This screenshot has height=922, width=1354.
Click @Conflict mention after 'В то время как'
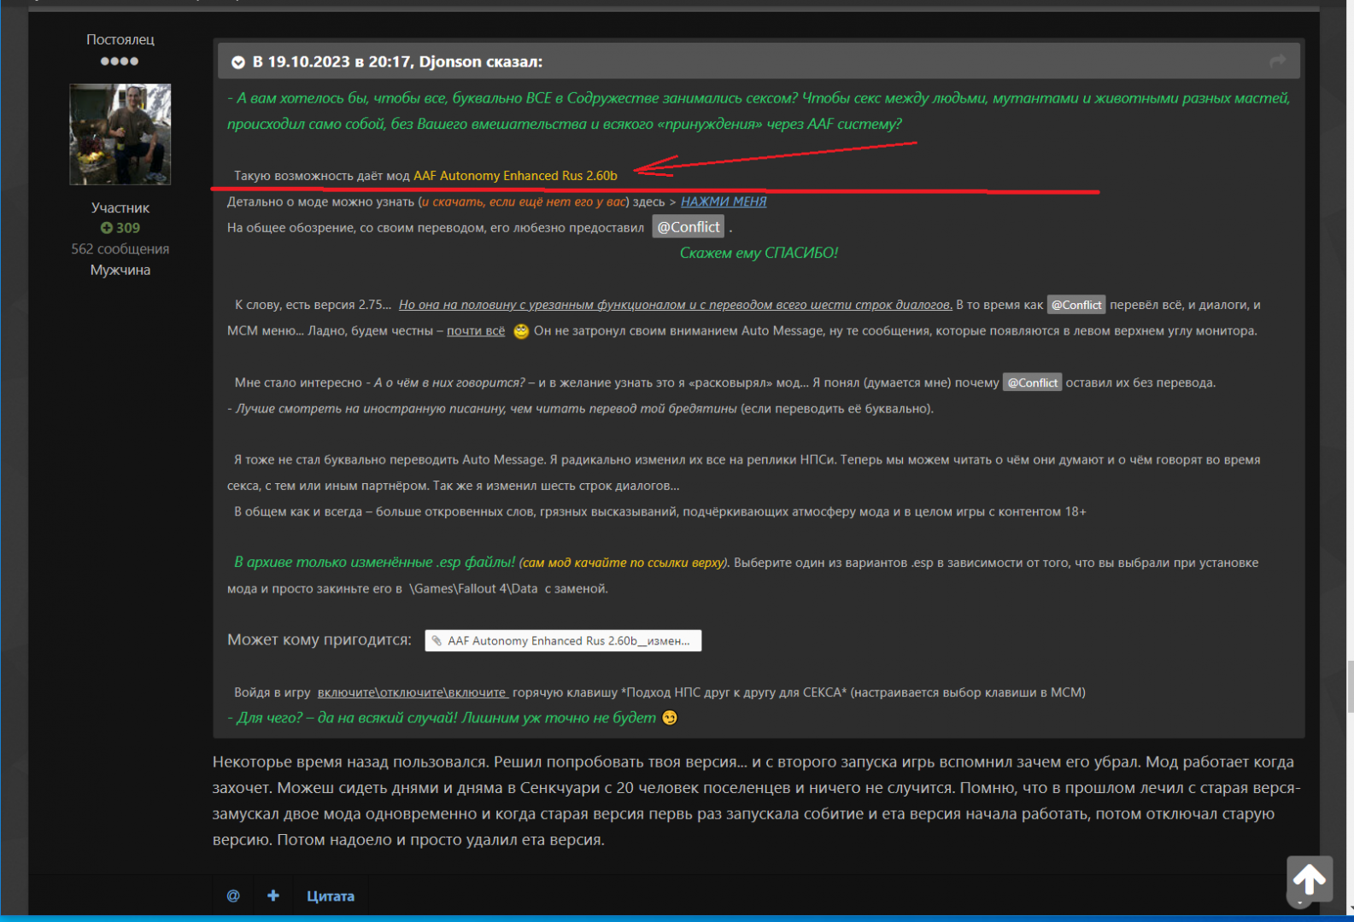point(1076,305)
